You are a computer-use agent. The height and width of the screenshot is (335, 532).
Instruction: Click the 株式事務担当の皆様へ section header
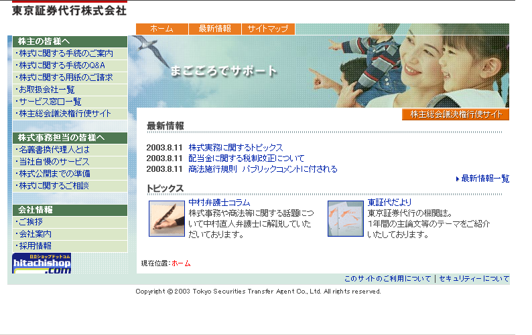click(x=70, y=138)
